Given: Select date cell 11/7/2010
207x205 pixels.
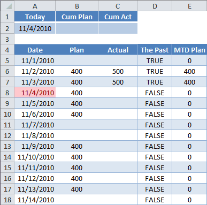Looking at the screenshot, I should [x=35, y=125].
